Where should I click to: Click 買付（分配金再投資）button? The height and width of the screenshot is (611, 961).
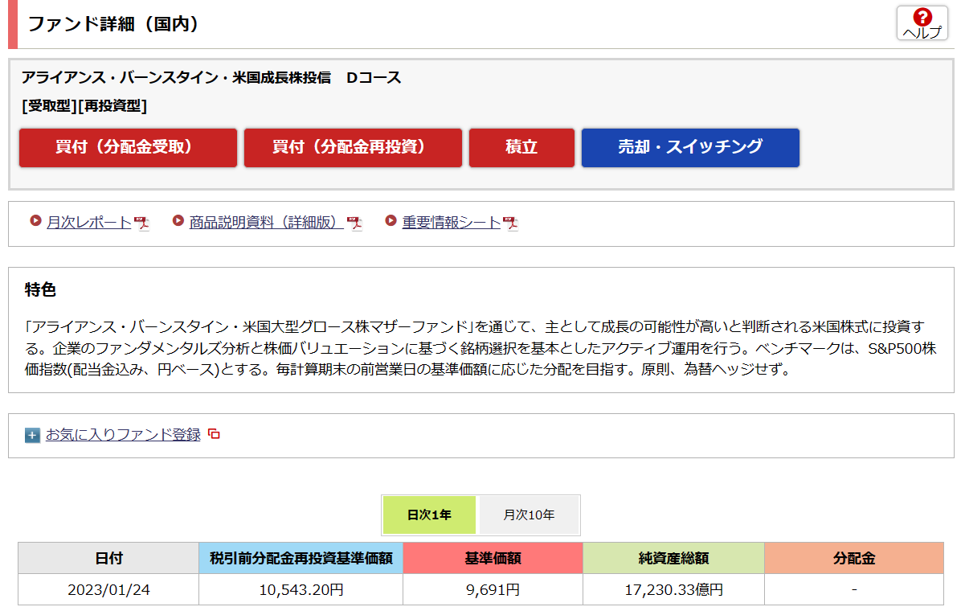353,148
